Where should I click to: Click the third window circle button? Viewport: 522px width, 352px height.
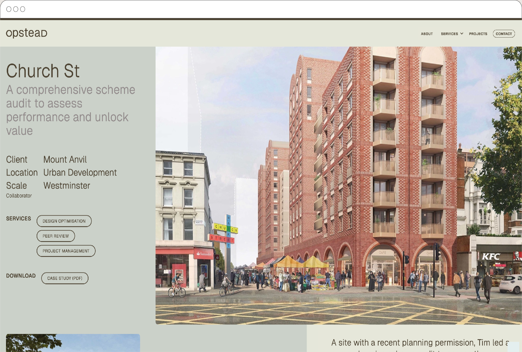[x=23, y=9]
